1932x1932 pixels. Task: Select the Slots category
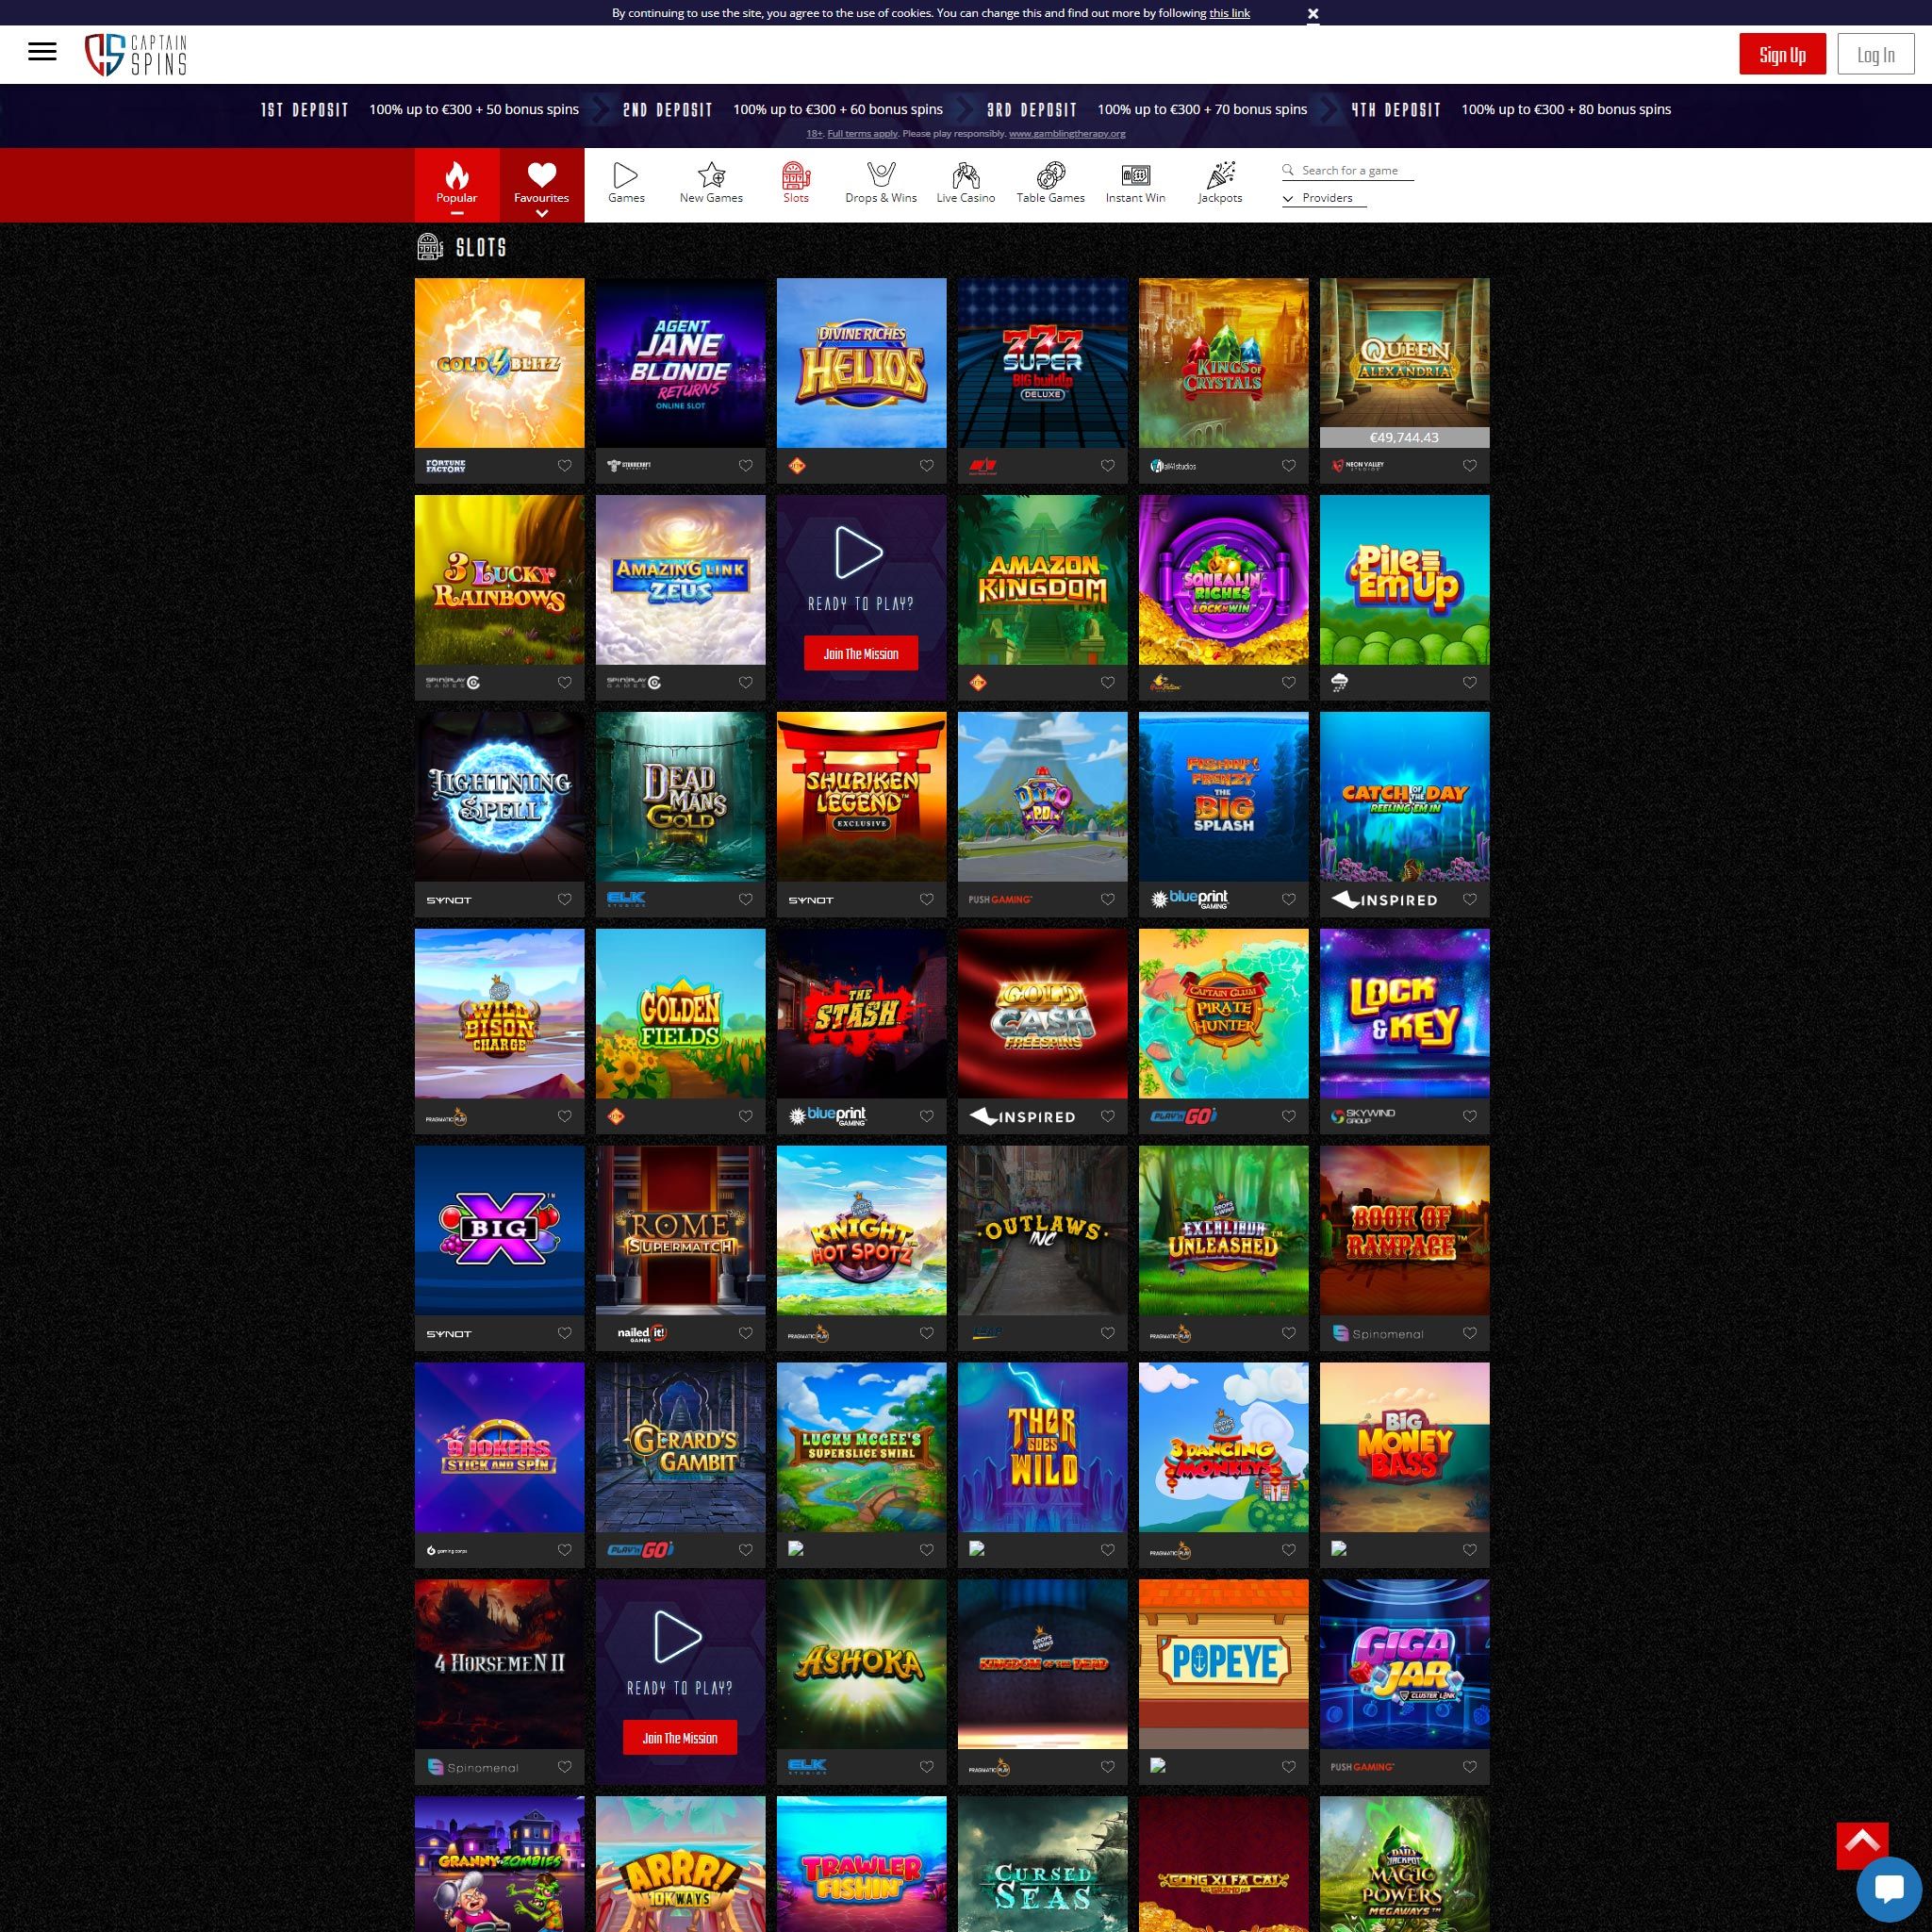click(796, 183)
